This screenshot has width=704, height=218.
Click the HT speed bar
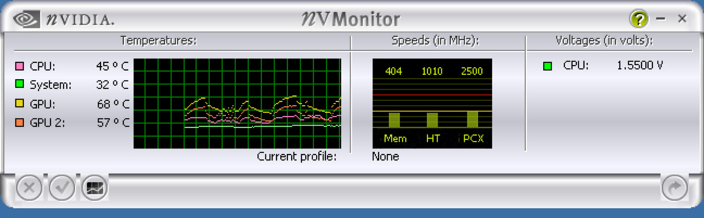pos(433,120)
